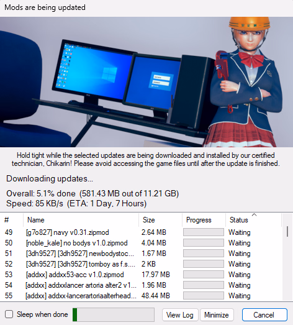Select the newbodystoc row numbered 51

pos(141,254)
